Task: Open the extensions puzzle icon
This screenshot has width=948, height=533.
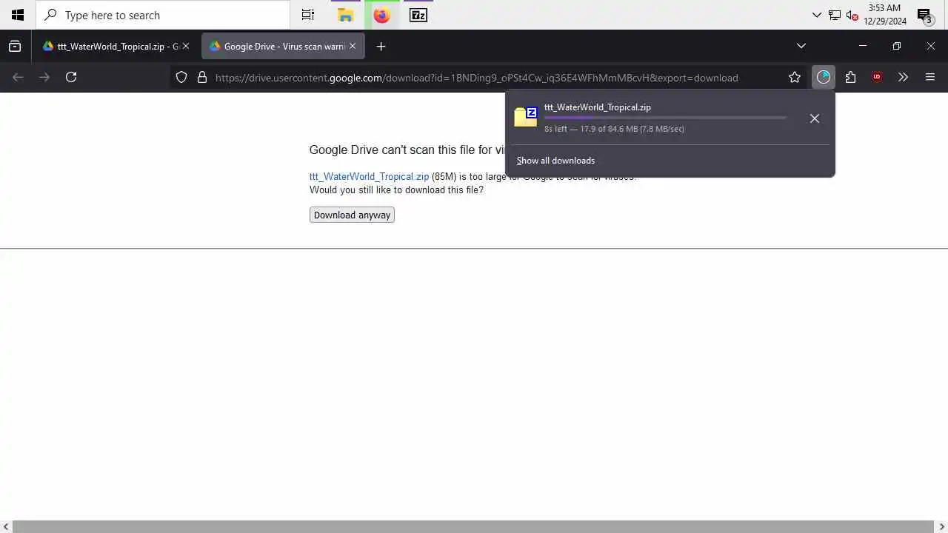Action: [850, 77]
